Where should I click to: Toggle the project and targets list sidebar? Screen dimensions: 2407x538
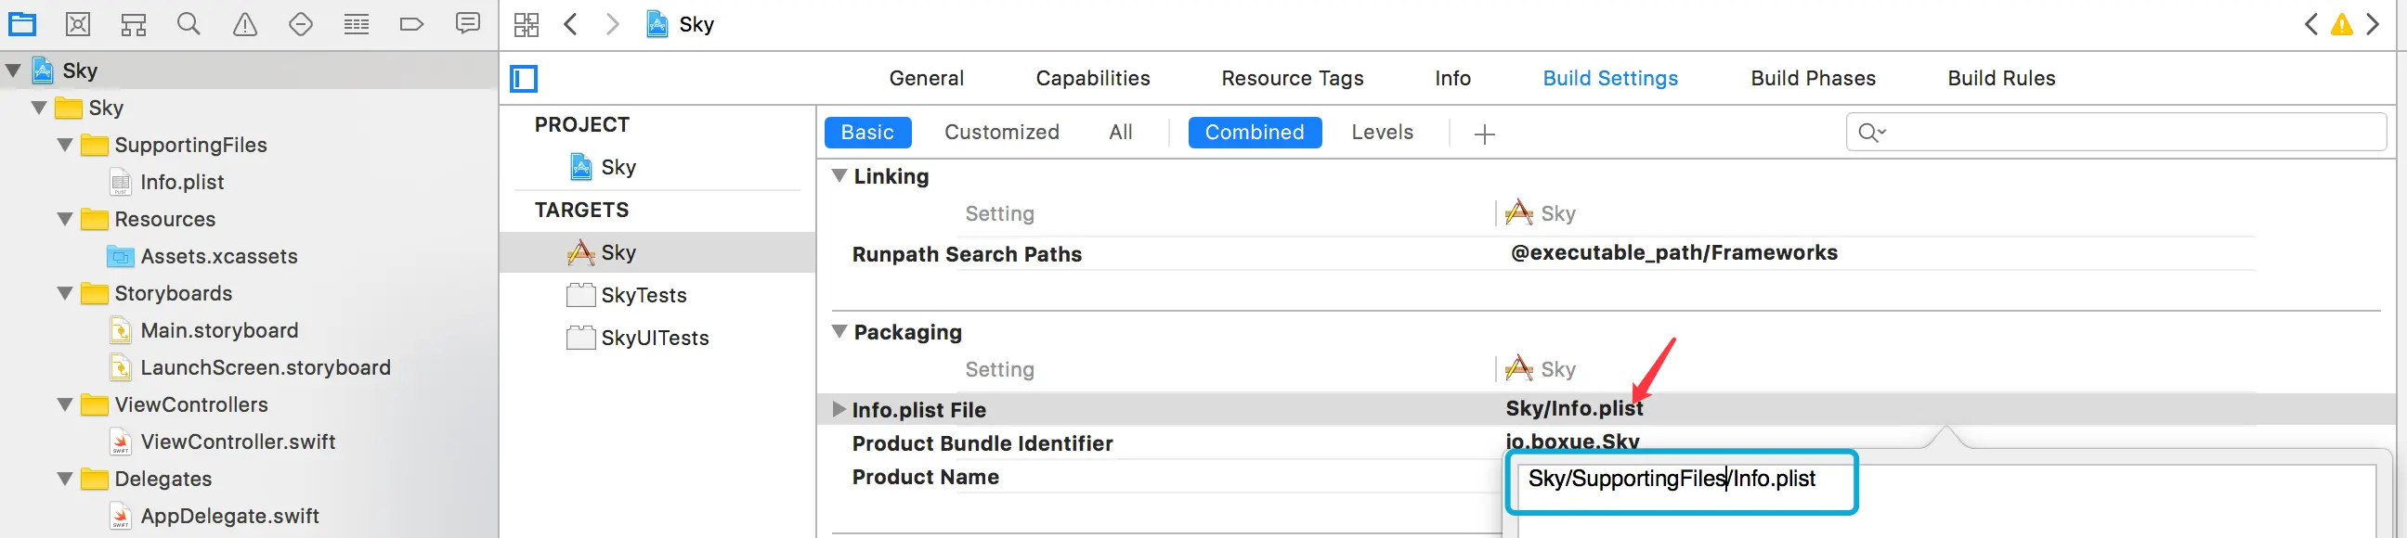[524, 79]
